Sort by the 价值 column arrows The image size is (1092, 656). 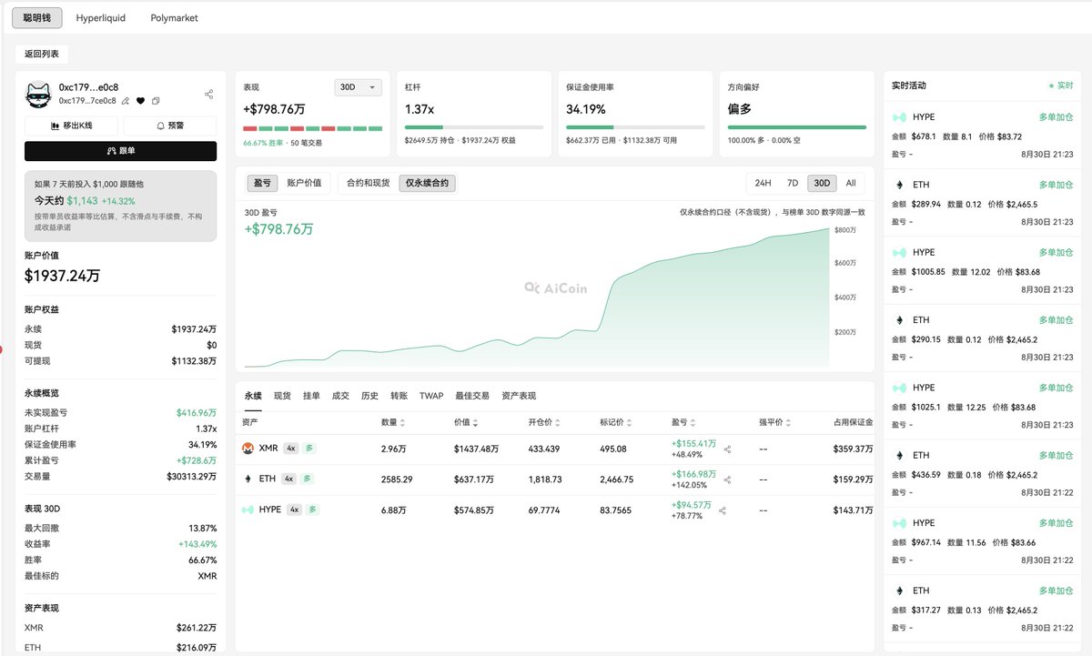(475, 423)
